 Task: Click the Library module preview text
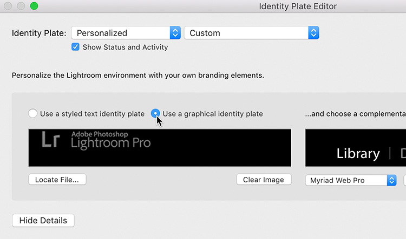358,153
